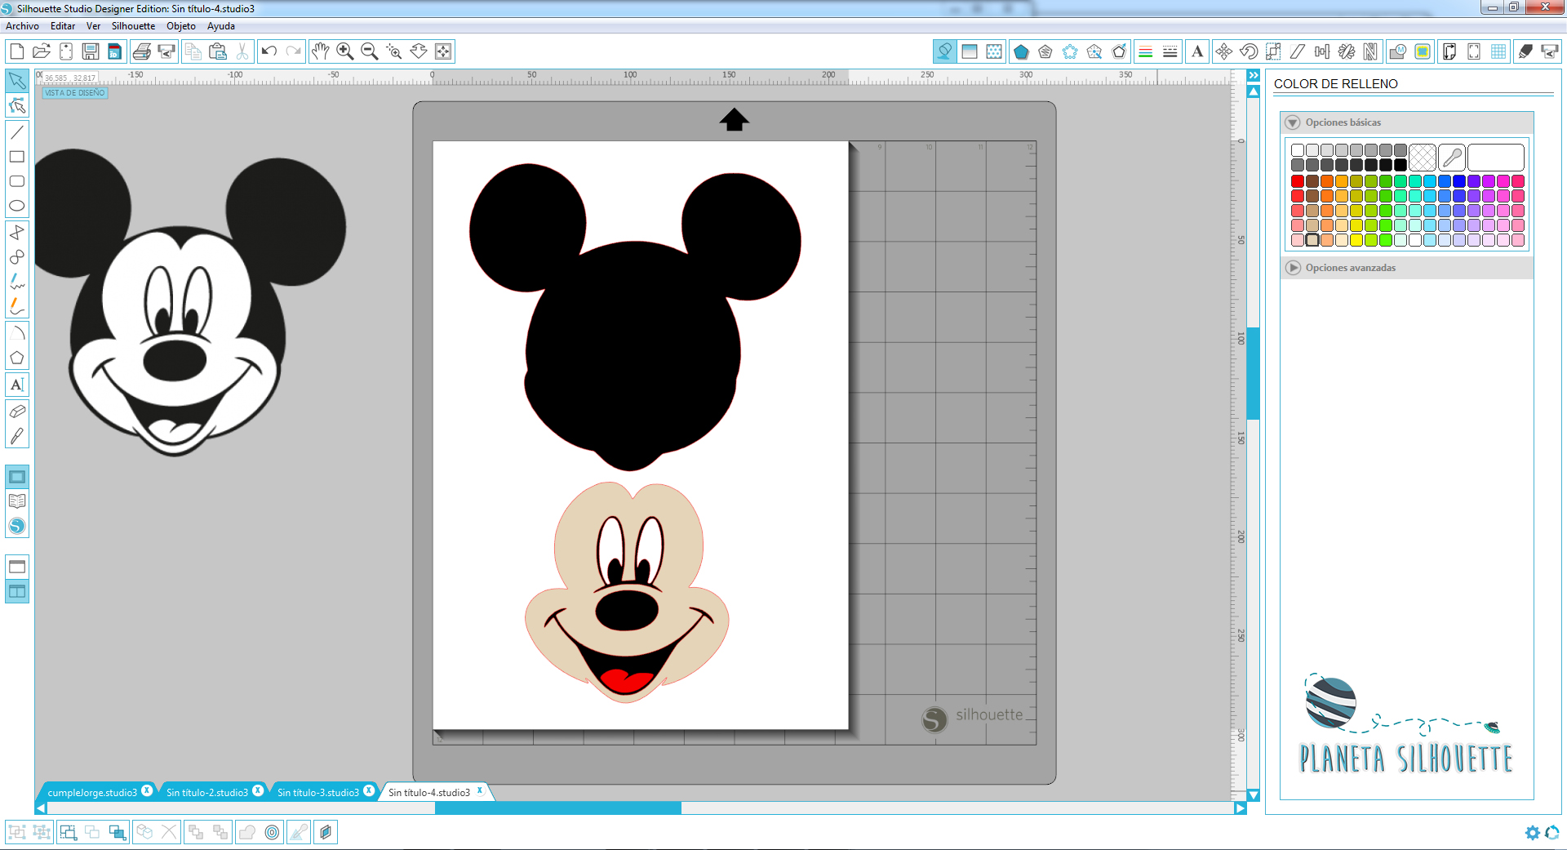
Task: Select the Freehand drawing tool
Action: pos(17,283)
